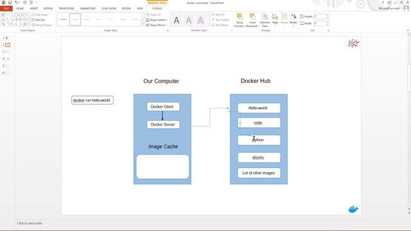Screen dimensions: 411x231
Task: Expand the Shape Styles gallery
Action: coord(143,24)
